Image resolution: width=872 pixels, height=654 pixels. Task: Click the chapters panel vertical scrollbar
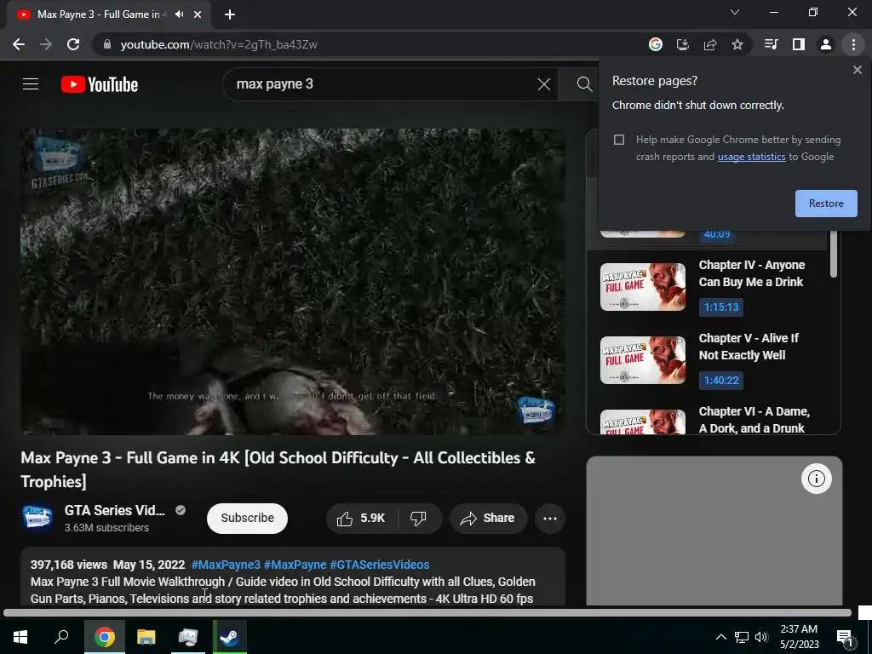pos(833,254)
